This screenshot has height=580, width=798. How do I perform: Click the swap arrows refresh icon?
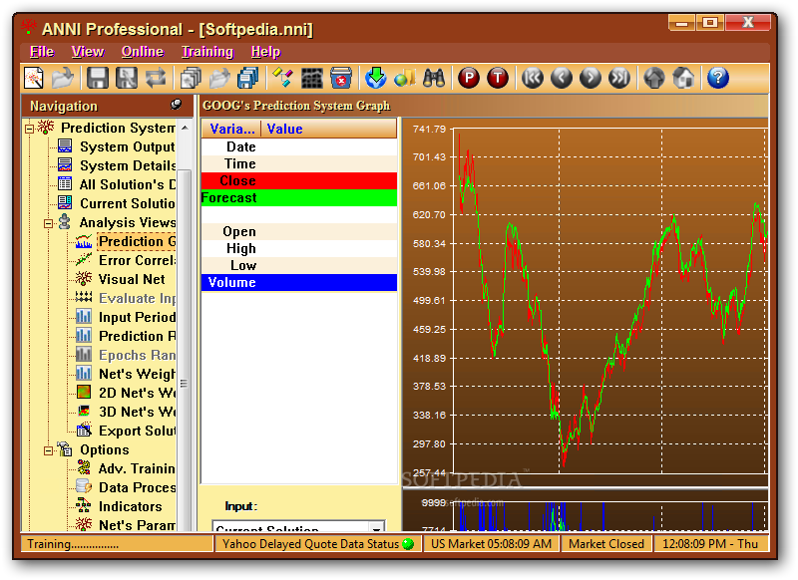pyautogui.click(x=156, y=79)
